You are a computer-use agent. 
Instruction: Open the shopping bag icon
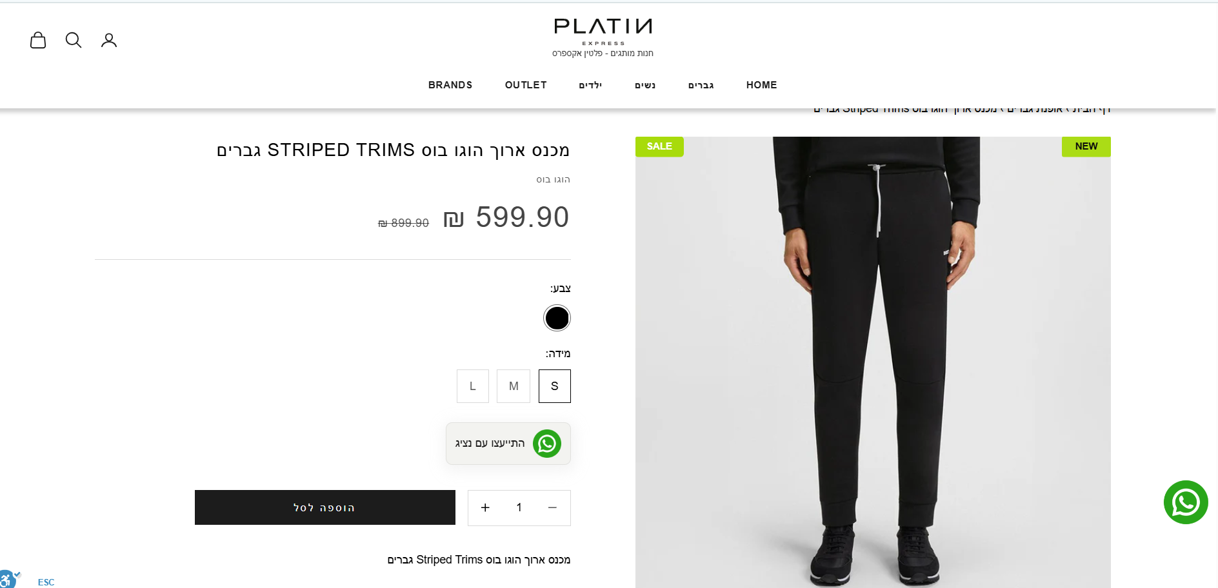click(x=38, y=41)
